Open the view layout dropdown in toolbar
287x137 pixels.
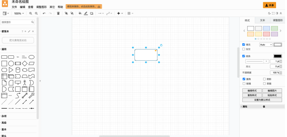coord(6,13)
